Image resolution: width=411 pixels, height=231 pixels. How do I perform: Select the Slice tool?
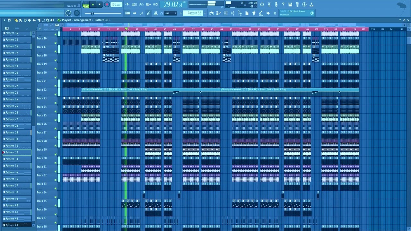point(39,20)
